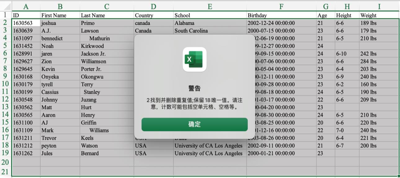Viewport: 400px width, 178px height.
Task: Click the 警告 title text in the dialog
Action: tap(194, 89)
